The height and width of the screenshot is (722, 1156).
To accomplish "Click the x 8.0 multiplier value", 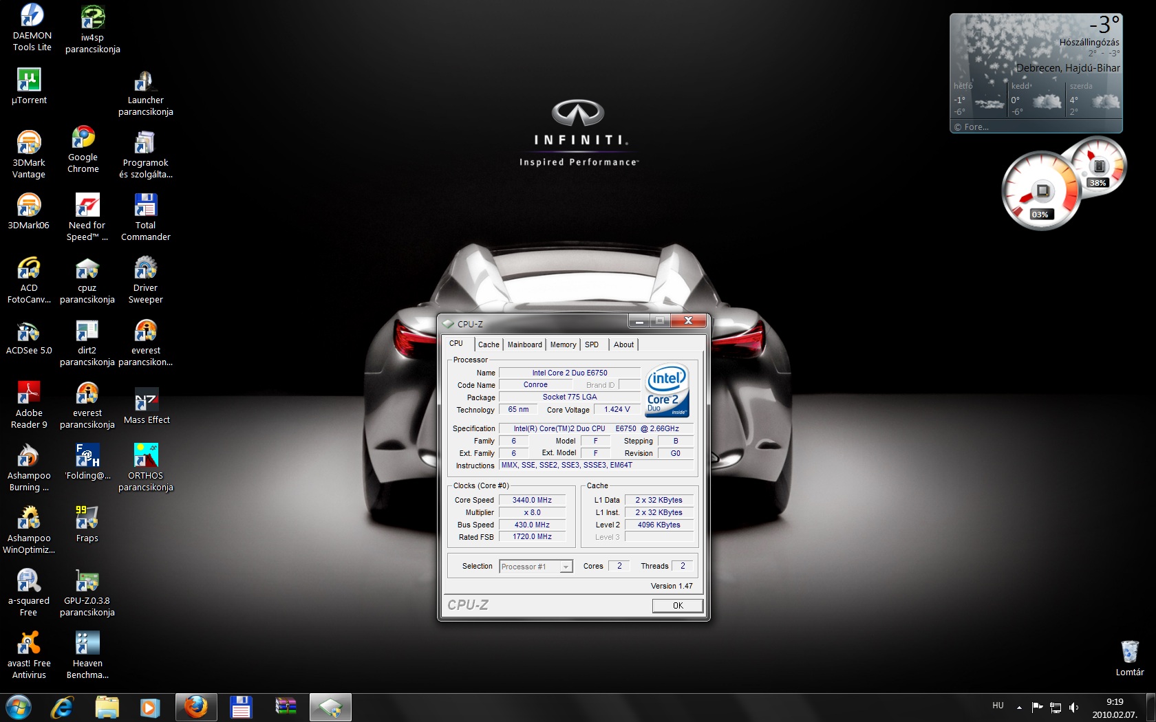I will 532,513.
